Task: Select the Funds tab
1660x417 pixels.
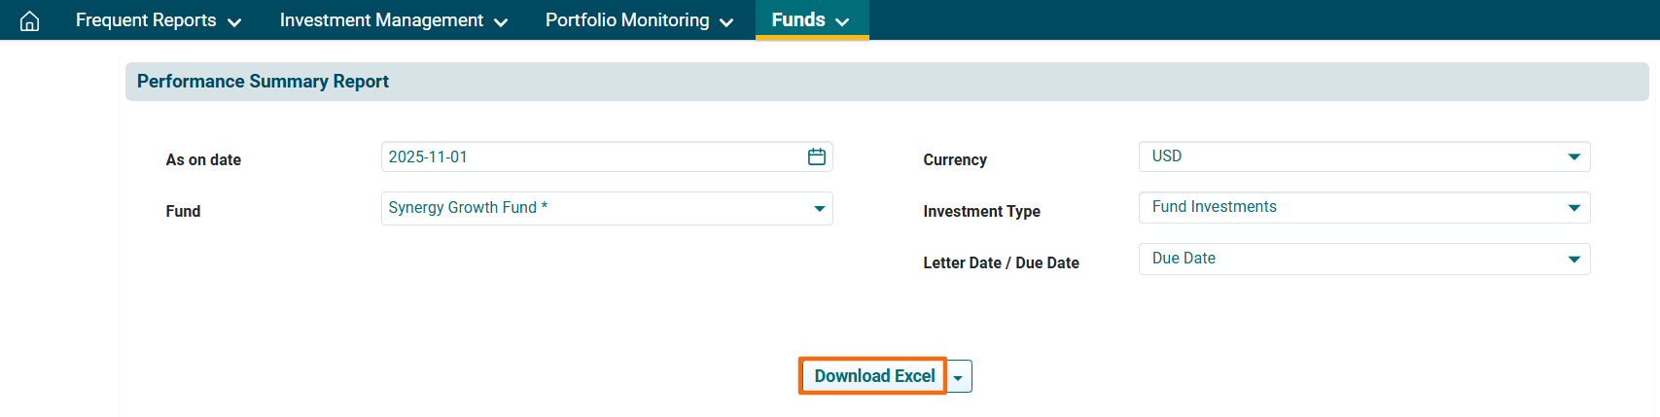Action: pos(810,20)
